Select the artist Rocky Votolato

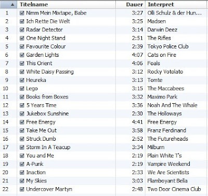(165, 72)
